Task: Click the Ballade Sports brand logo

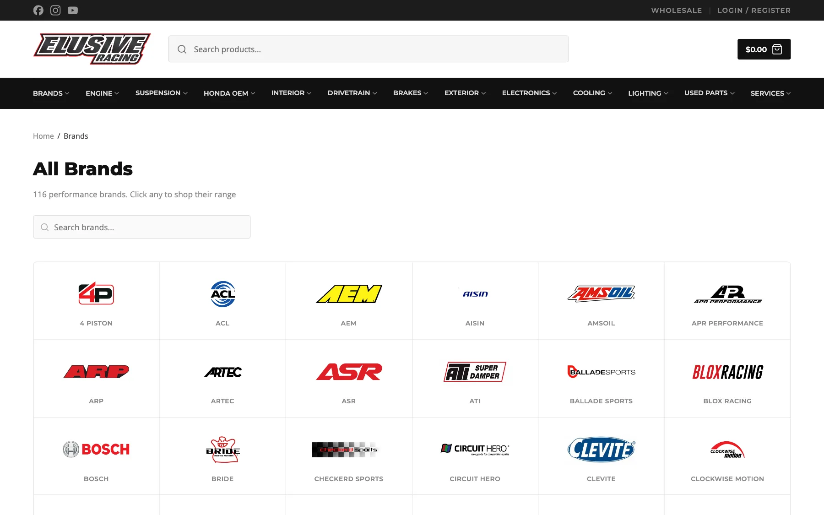Action: click(601, 372)
